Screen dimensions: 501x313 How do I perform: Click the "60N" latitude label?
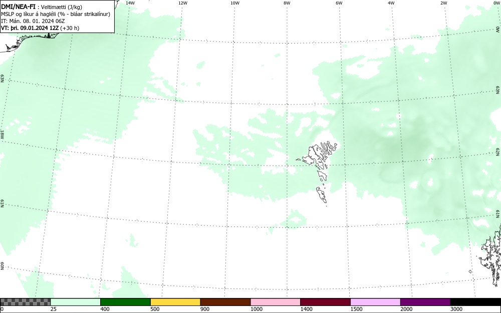(x=2, y=266)
